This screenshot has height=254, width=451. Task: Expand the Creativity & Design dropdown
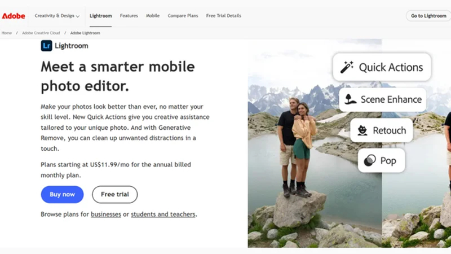coord(57,16)
